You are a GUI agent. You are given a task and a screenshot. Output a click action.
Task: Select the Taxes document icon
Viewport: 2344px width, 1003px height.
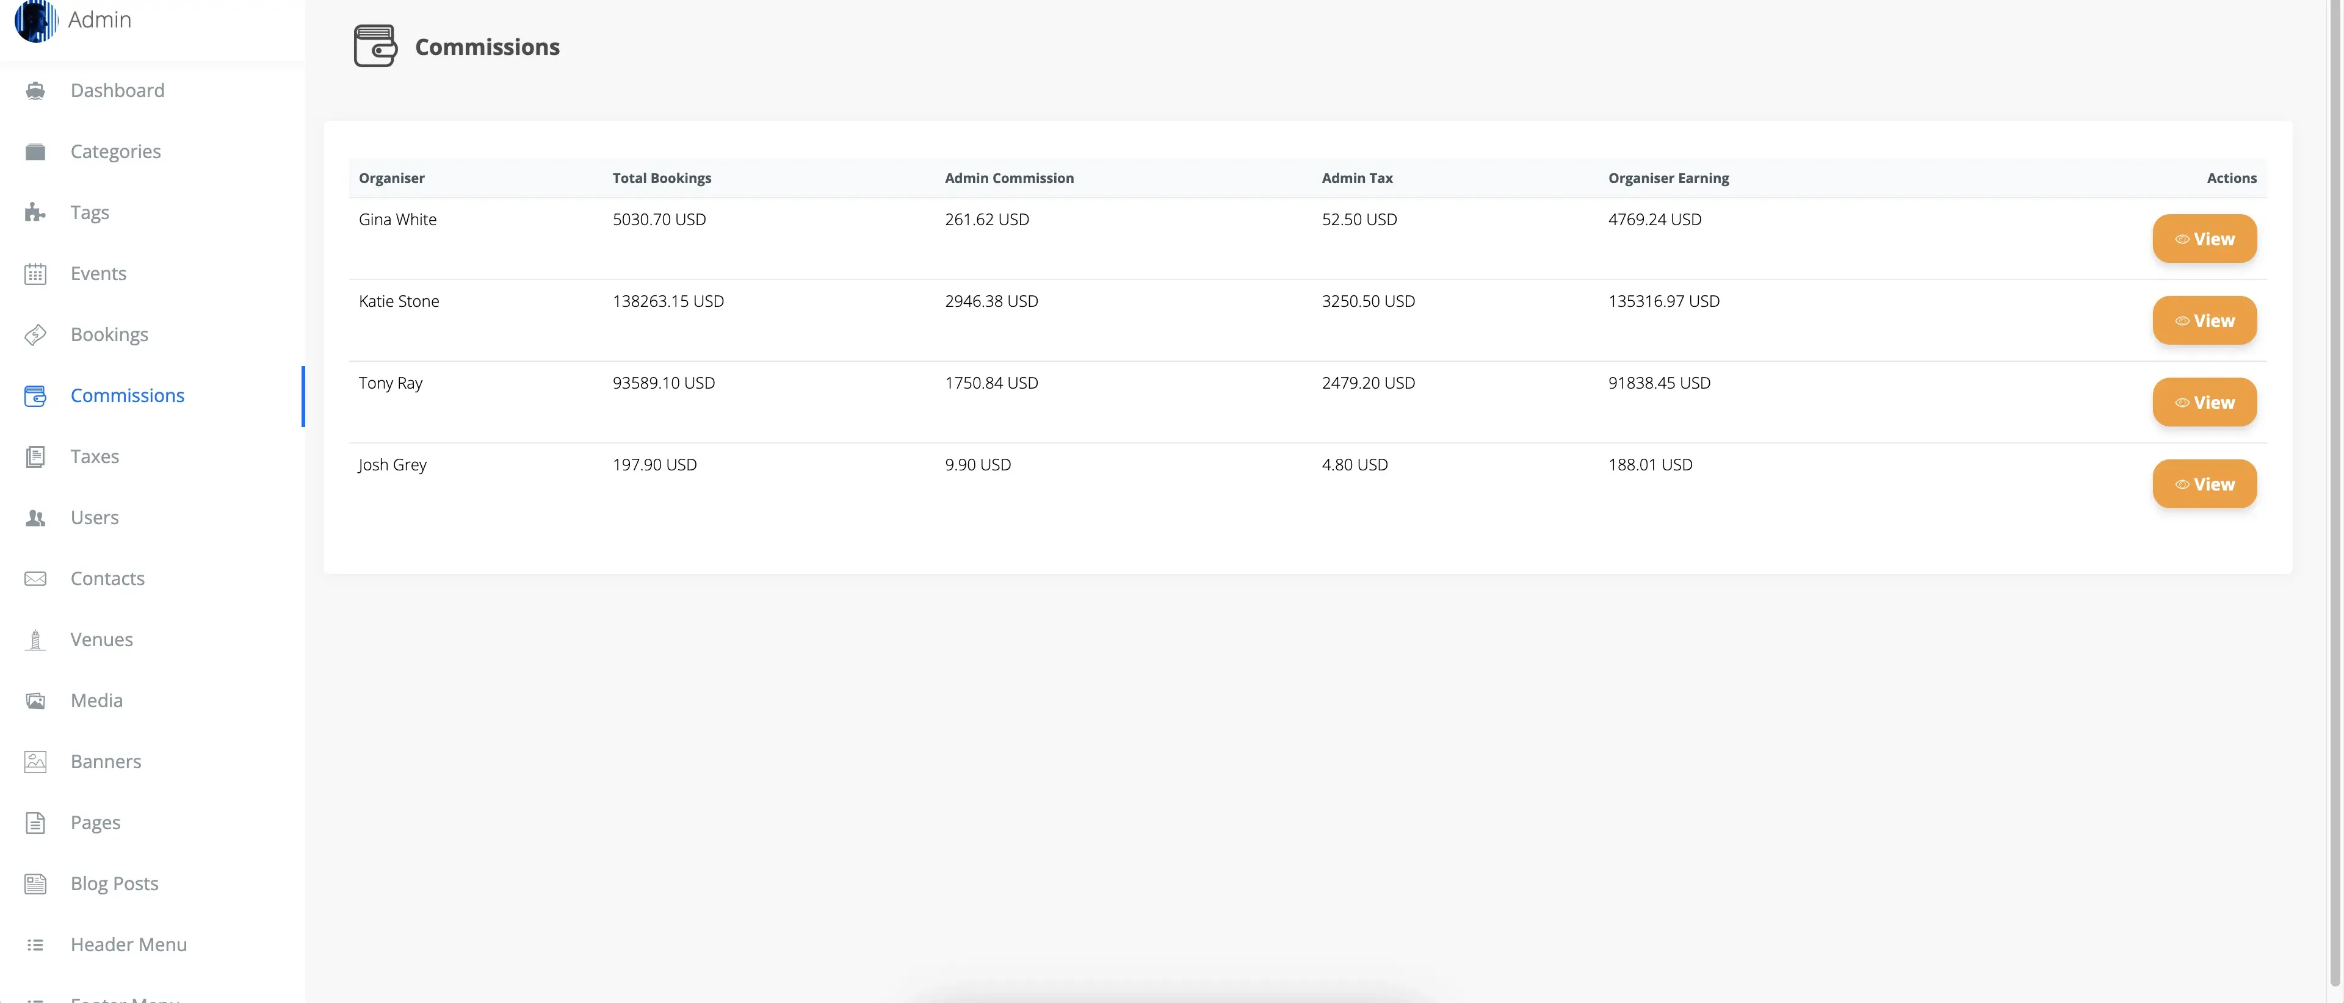pyautogui.click(x=35, y=456)
